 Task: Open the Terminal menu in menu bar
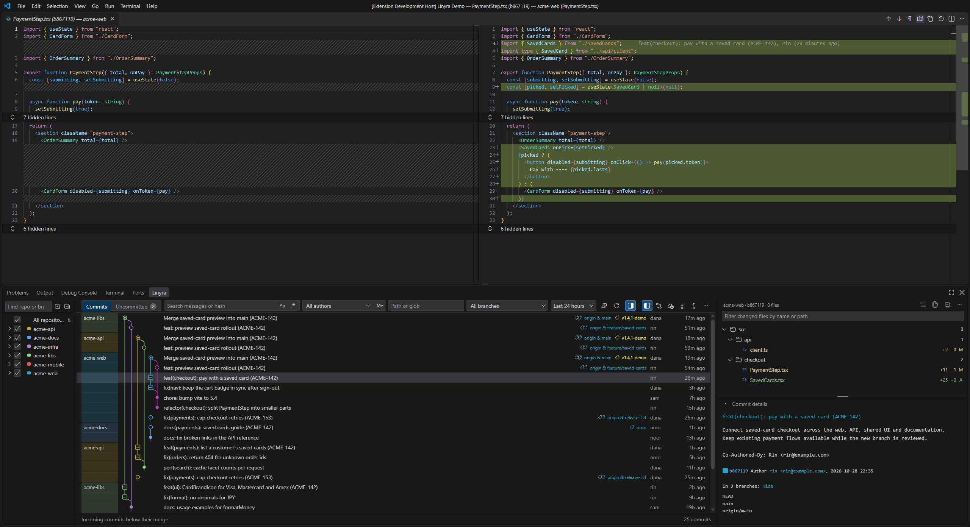(130, 6)
